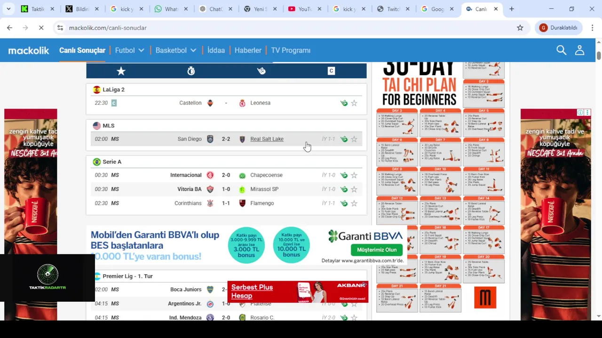The height and width of the screenshot is (338, 602).
Task: Open iddaa odds icon for Castellon match
Action: coord(344,103)
